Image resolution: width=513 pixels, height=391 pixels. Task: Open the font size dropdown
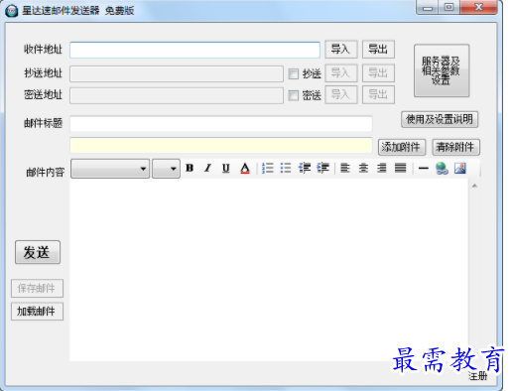coord(166,169)
